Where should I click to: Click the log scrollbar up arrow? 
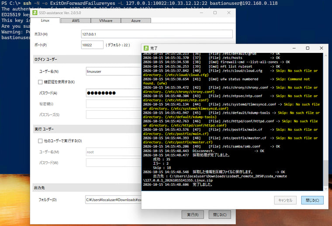coord(326,56)
